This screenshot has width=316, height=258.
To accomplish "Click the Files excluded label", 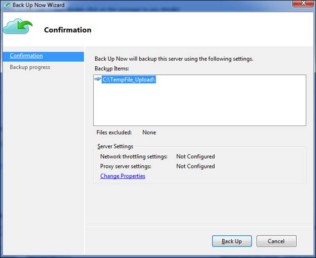I will (x=114, y=133).
